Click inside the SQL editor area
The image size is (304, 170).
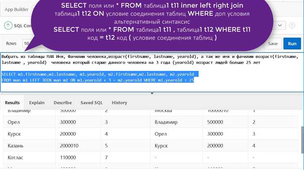point(152,72)
